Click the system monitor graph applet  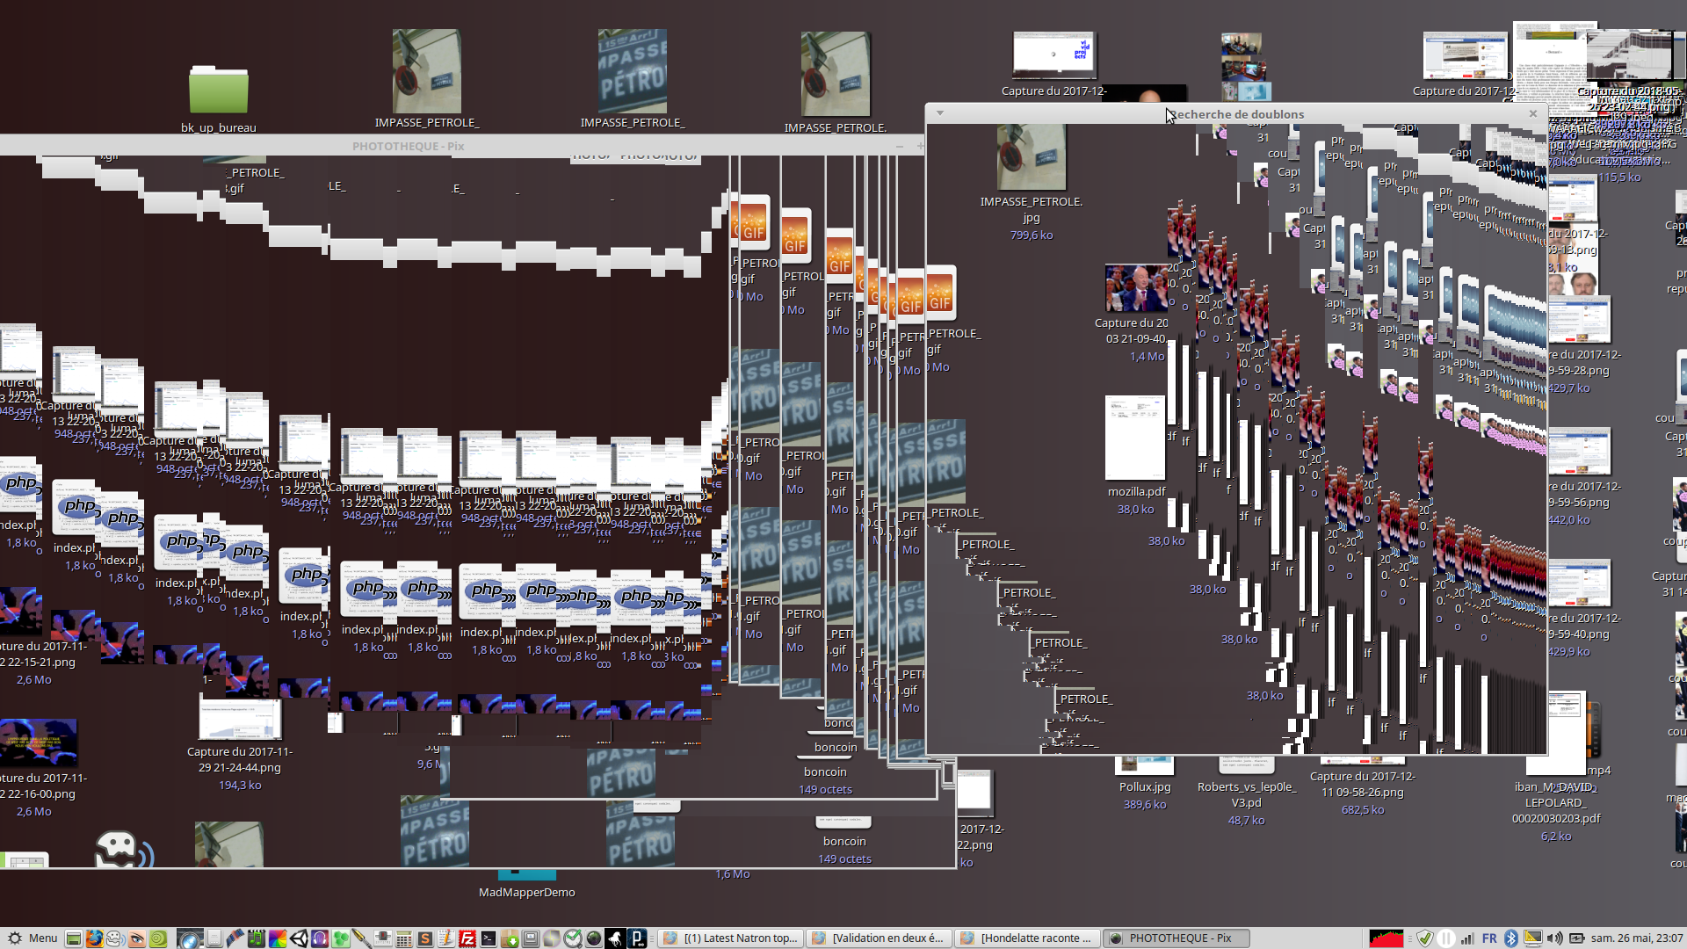pyautogui.click(x=1387, y=938)
